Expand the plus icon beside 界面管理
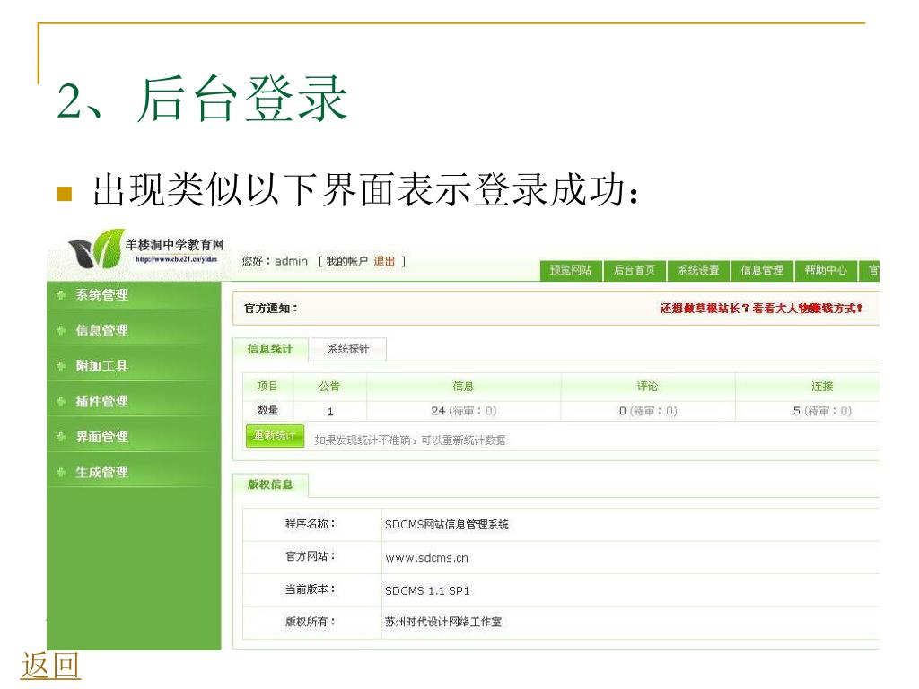 pos(60,437)
